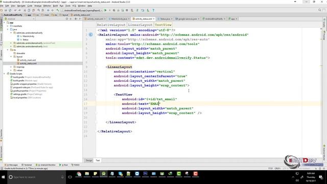327x184 pixels.
Task: Switch to the MainActivity.java editor tab
Action: point(119,19)
